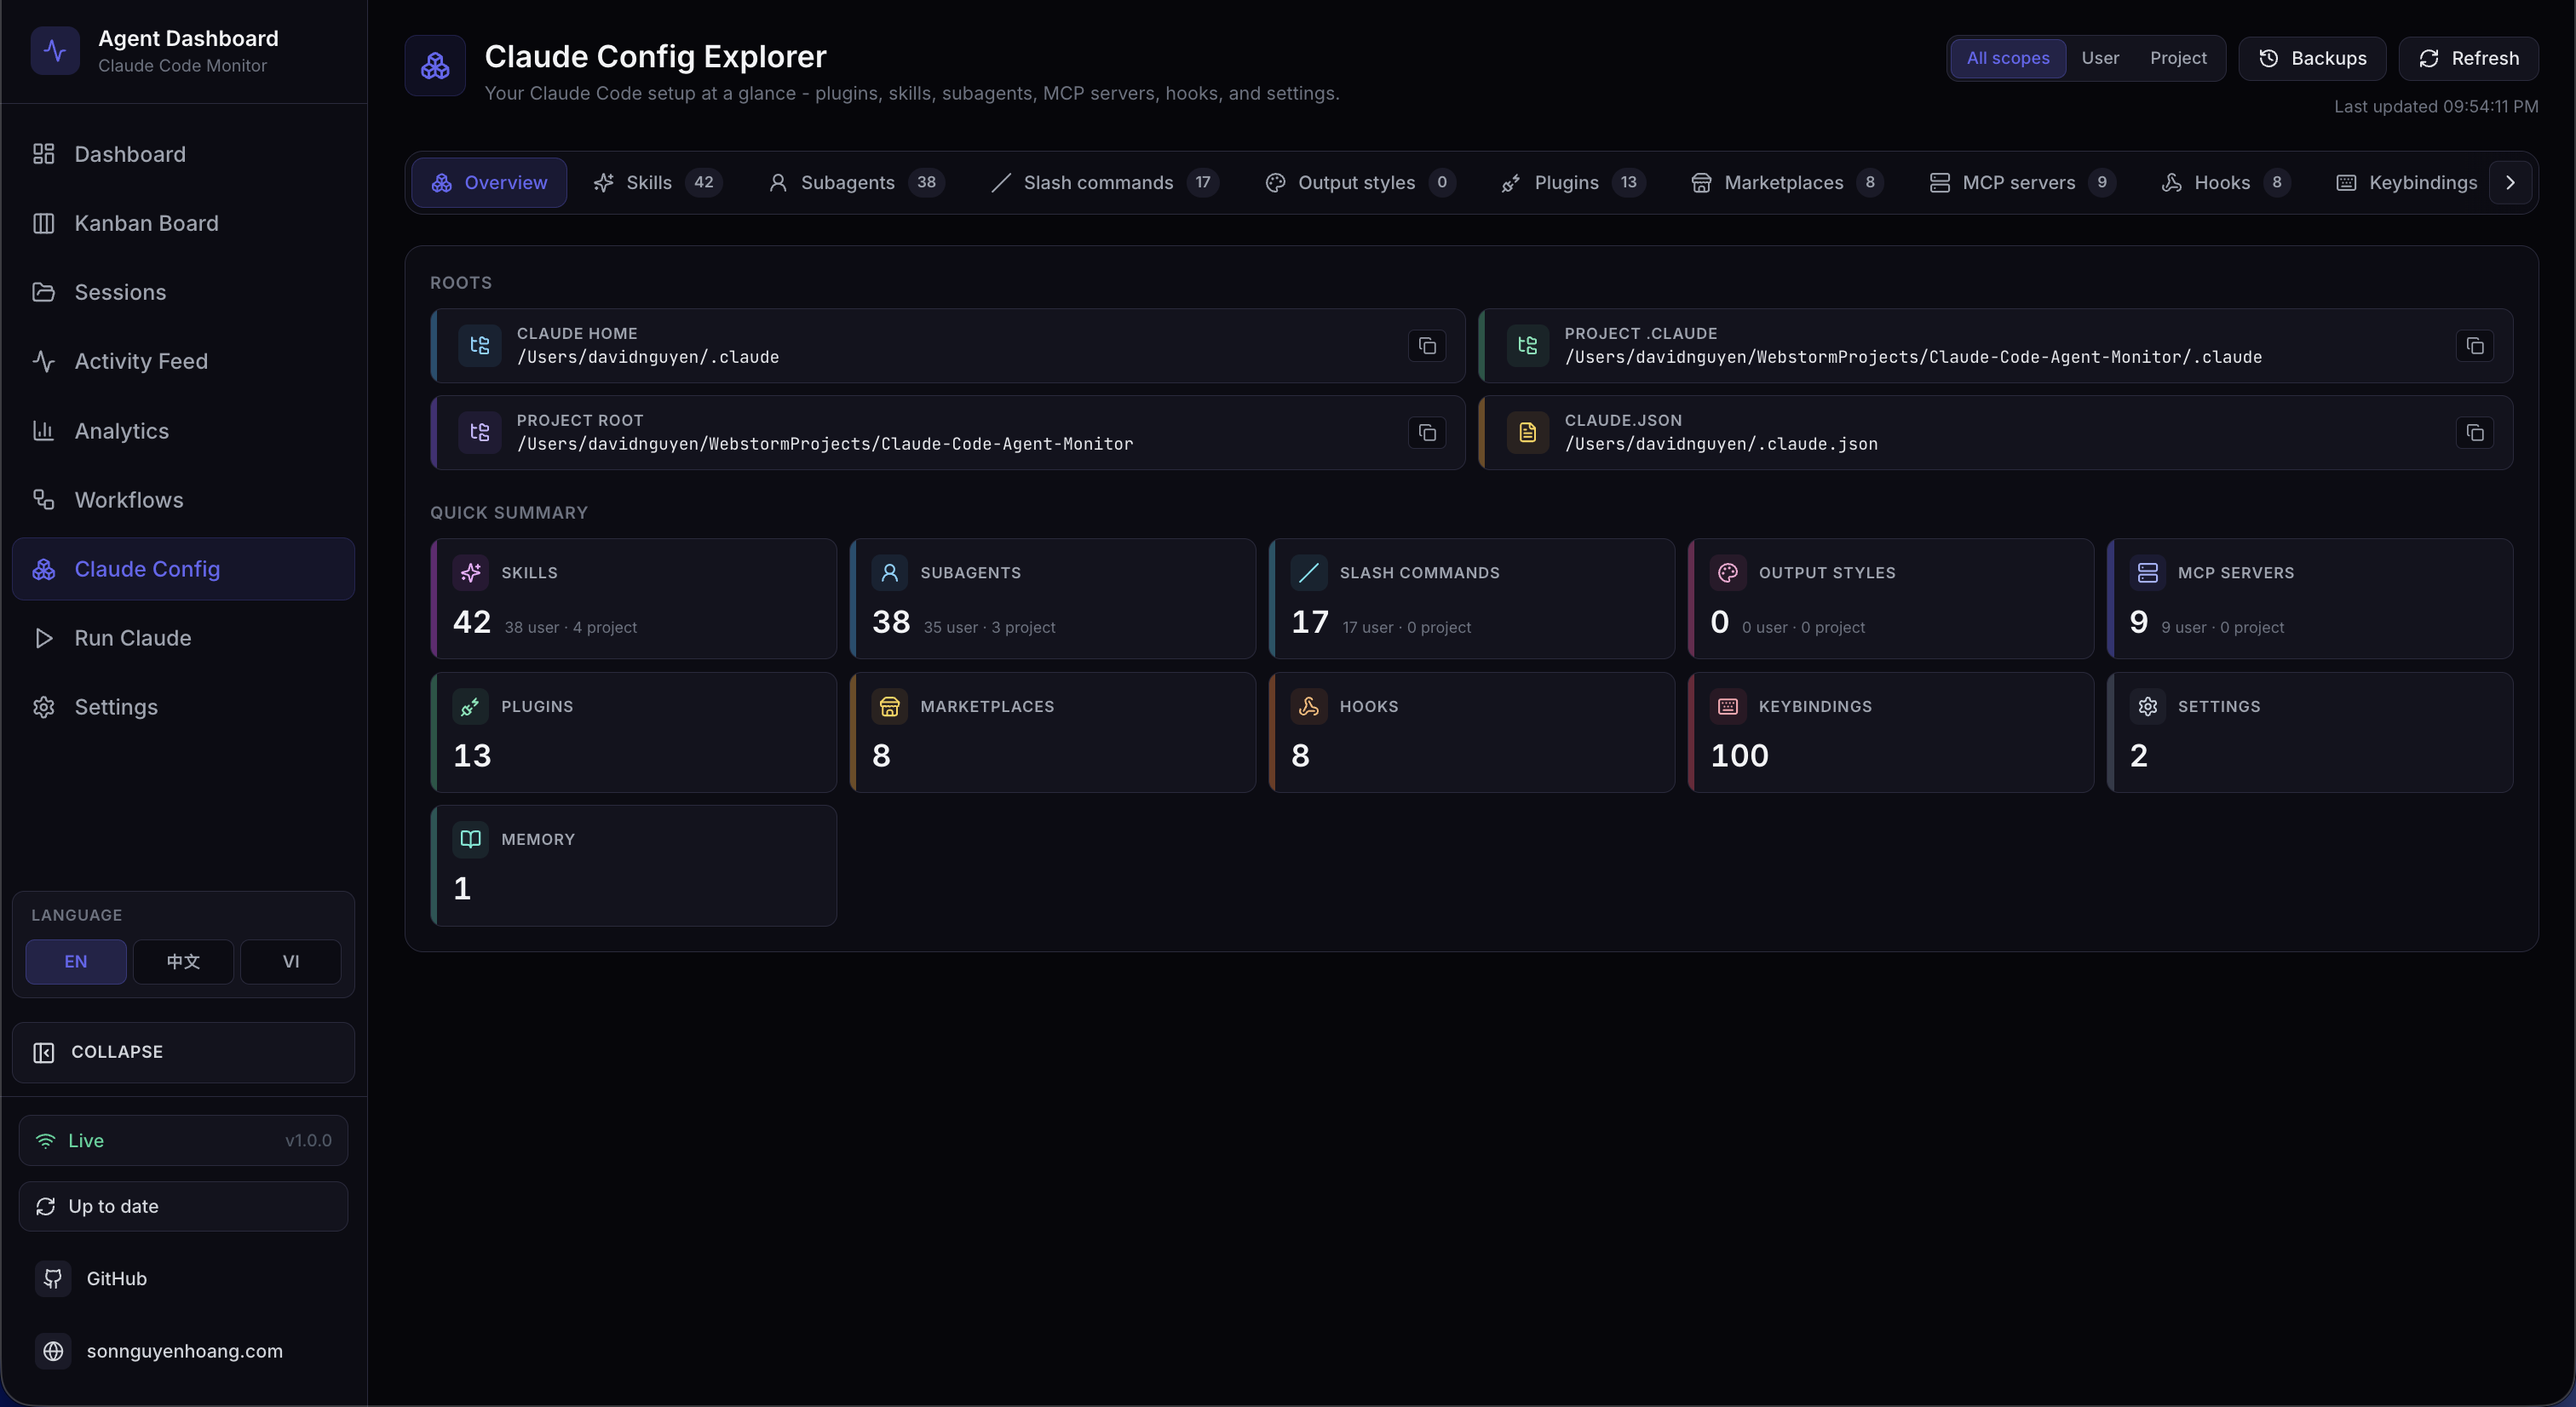Screen dimensions: 2576x1407
Task: Open Activity Feed in sidebar
Action: (x=183, y=361)
